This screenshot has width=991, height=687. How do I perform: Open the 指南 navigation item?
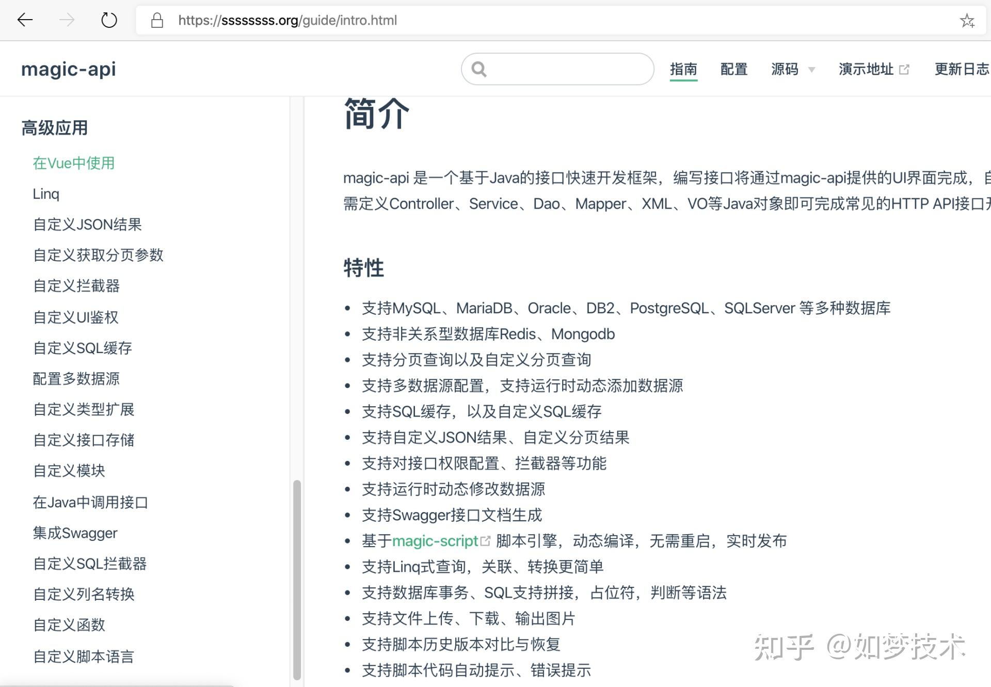point(683,69)
